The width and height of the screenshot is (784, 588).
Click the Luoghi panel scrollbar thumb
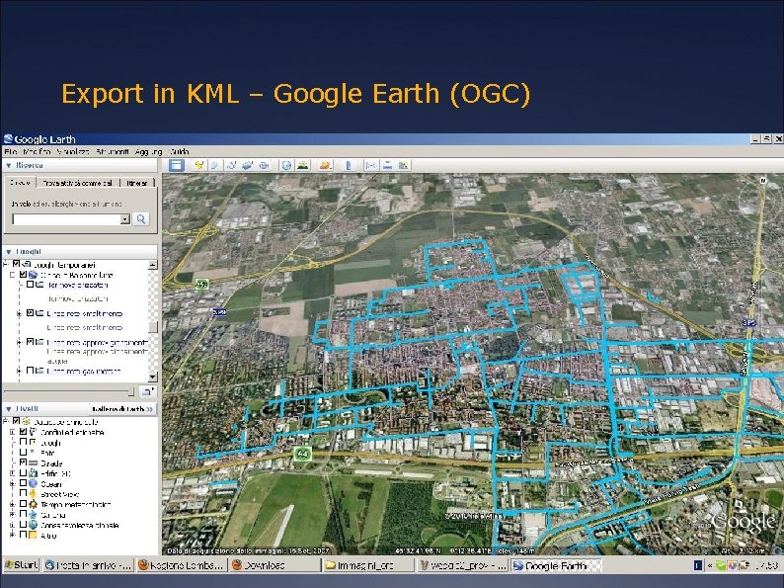(x=153, y=327)
